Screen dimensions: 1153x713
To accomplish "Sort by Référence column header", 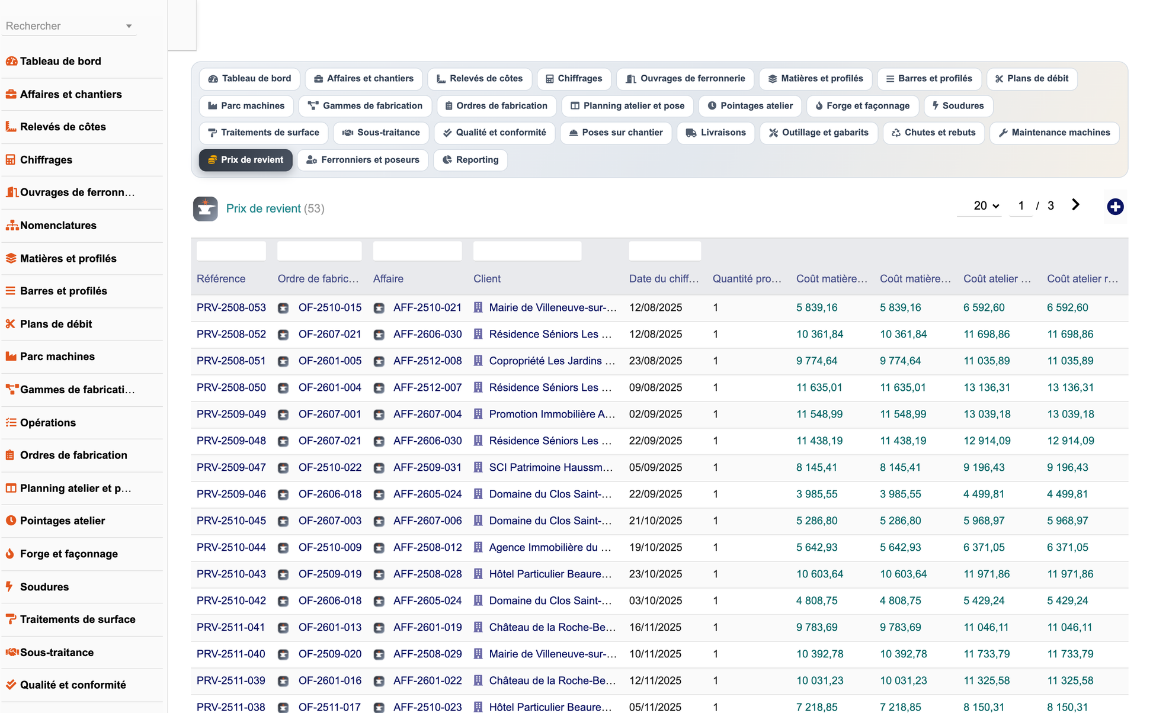I will point(221,279).
